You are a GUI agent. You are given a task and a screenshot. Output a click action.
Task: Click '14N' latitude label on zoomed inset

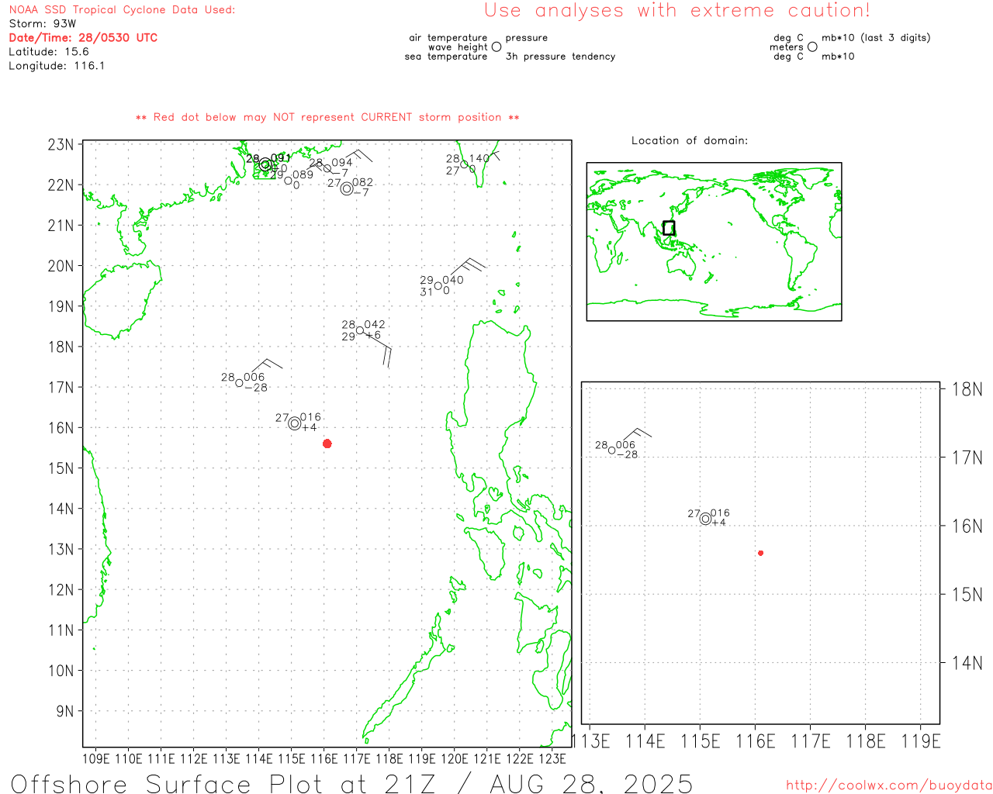coord(967,663)
